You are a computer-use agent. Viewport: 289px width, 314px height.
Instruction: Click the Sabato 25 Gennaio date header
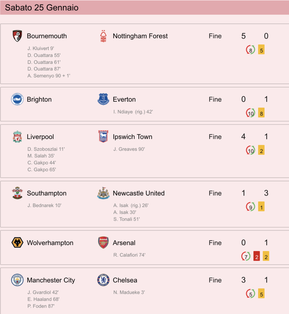[42, 8]
